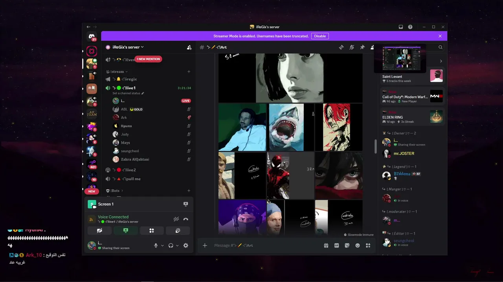The width and height of the screenshot is (503, 282).
Task: Disable Streamer Mode from the banner
Action: pos(320,36)
